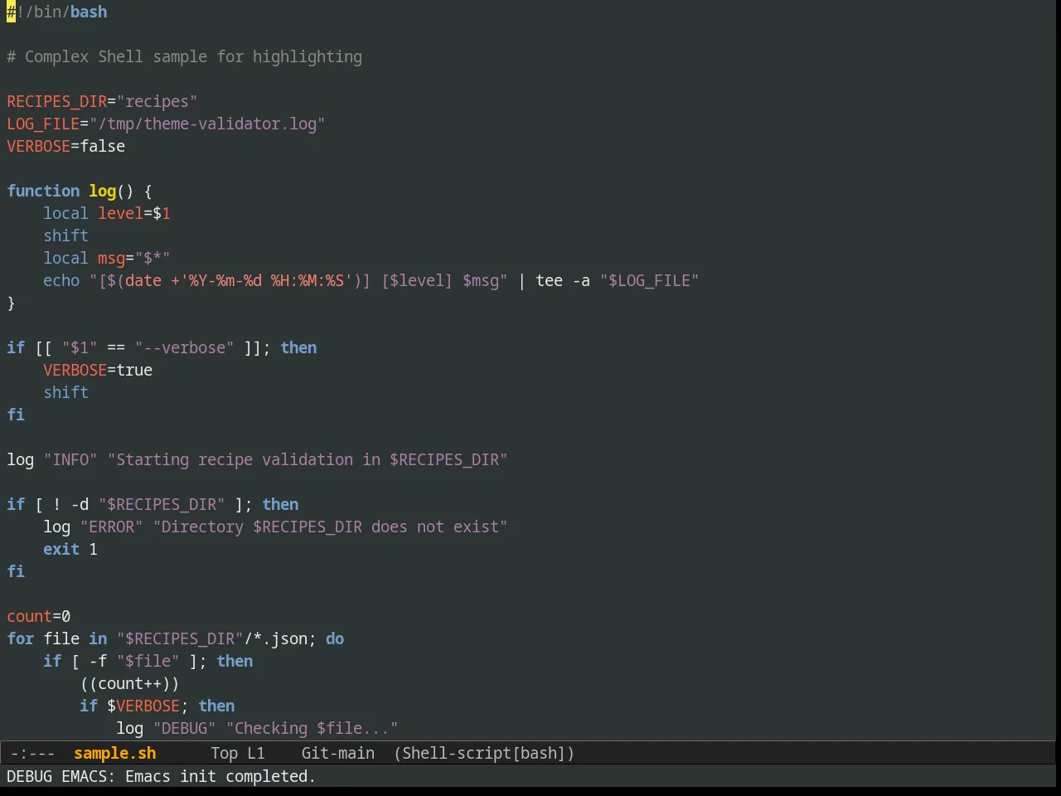Click the 'if [ -f "$file" ]; then' line
The image size is (1061, 796).
pyautogui.click(x=148, y=661)
